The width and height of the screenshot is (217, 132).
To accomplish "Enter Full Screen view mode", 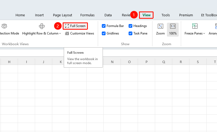I will pos(75,26).
